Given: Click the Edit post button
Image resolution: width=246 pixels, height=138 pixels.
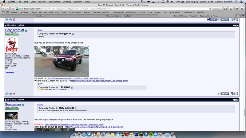Looking at the screenshot, I should tap(212, 19).
